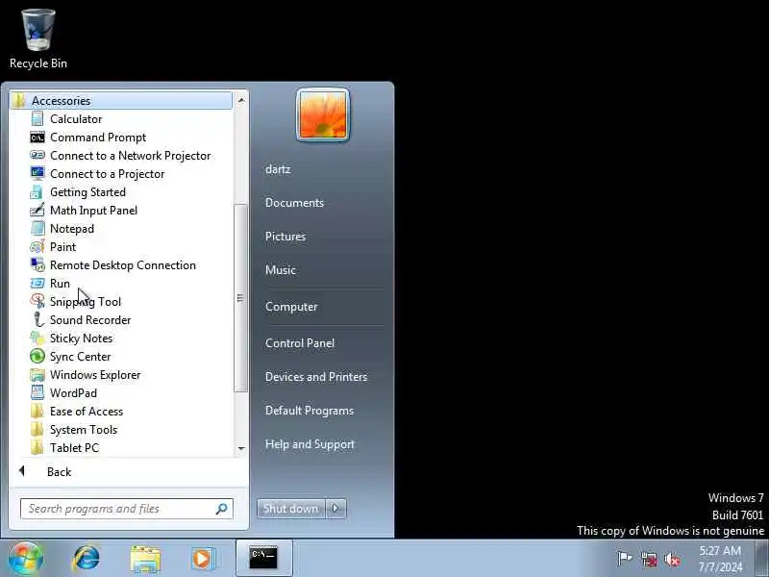769x577 pixels.
Task: Click the muted volume tray icon
Action: pyautogui.click(x=672, y=560)
